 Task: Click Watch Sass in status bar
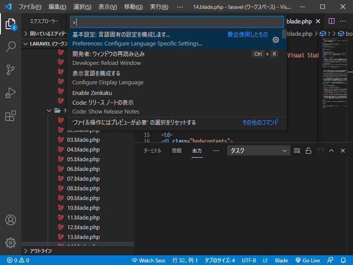coord(149,261)
